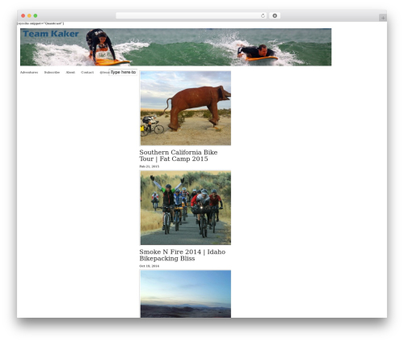Viewport: 404px width, 342px height.
Task: Open the Adventures menu item
Action: pyautogui.click(x=29, y=72)
